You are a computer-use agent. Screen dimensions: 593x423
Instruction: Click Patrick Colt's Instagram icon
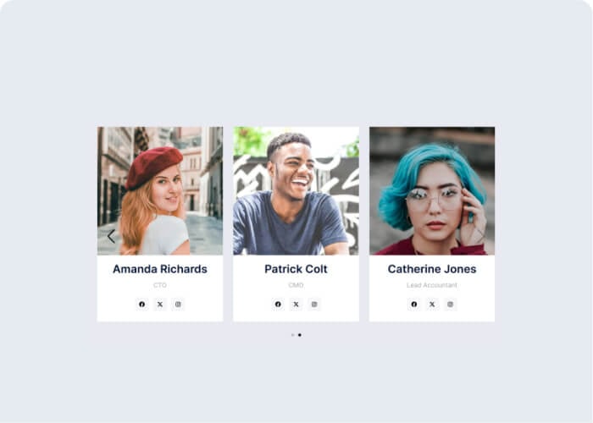(314, 304)
